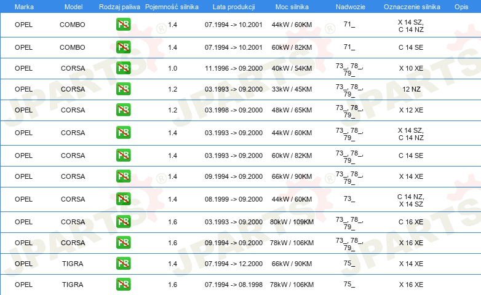Click engine code 'C 14 SE' in COMBO row
This screenshot has height=295, width=481.
[411, 47]
